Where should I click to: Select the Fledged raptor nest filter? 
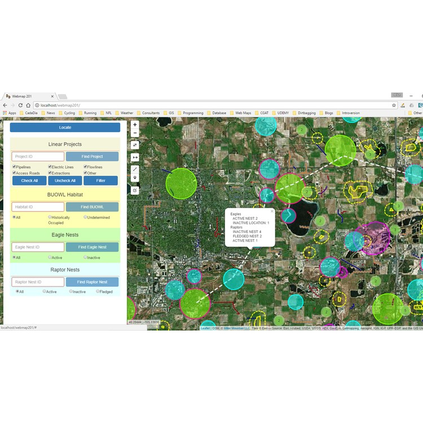98,291
